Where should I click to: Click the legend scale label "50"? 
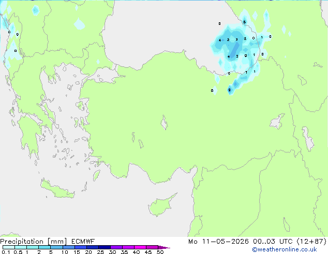(160, 252)
